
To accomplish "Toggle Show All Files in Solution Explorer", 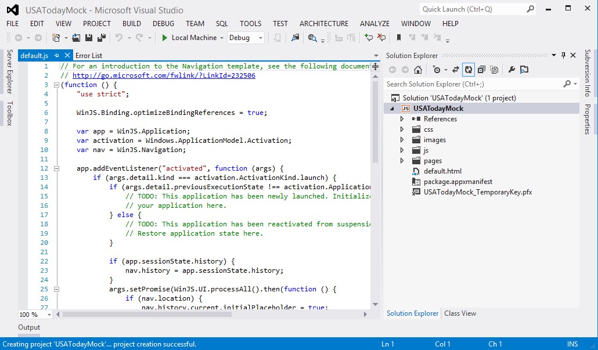I will pos(495,70).
